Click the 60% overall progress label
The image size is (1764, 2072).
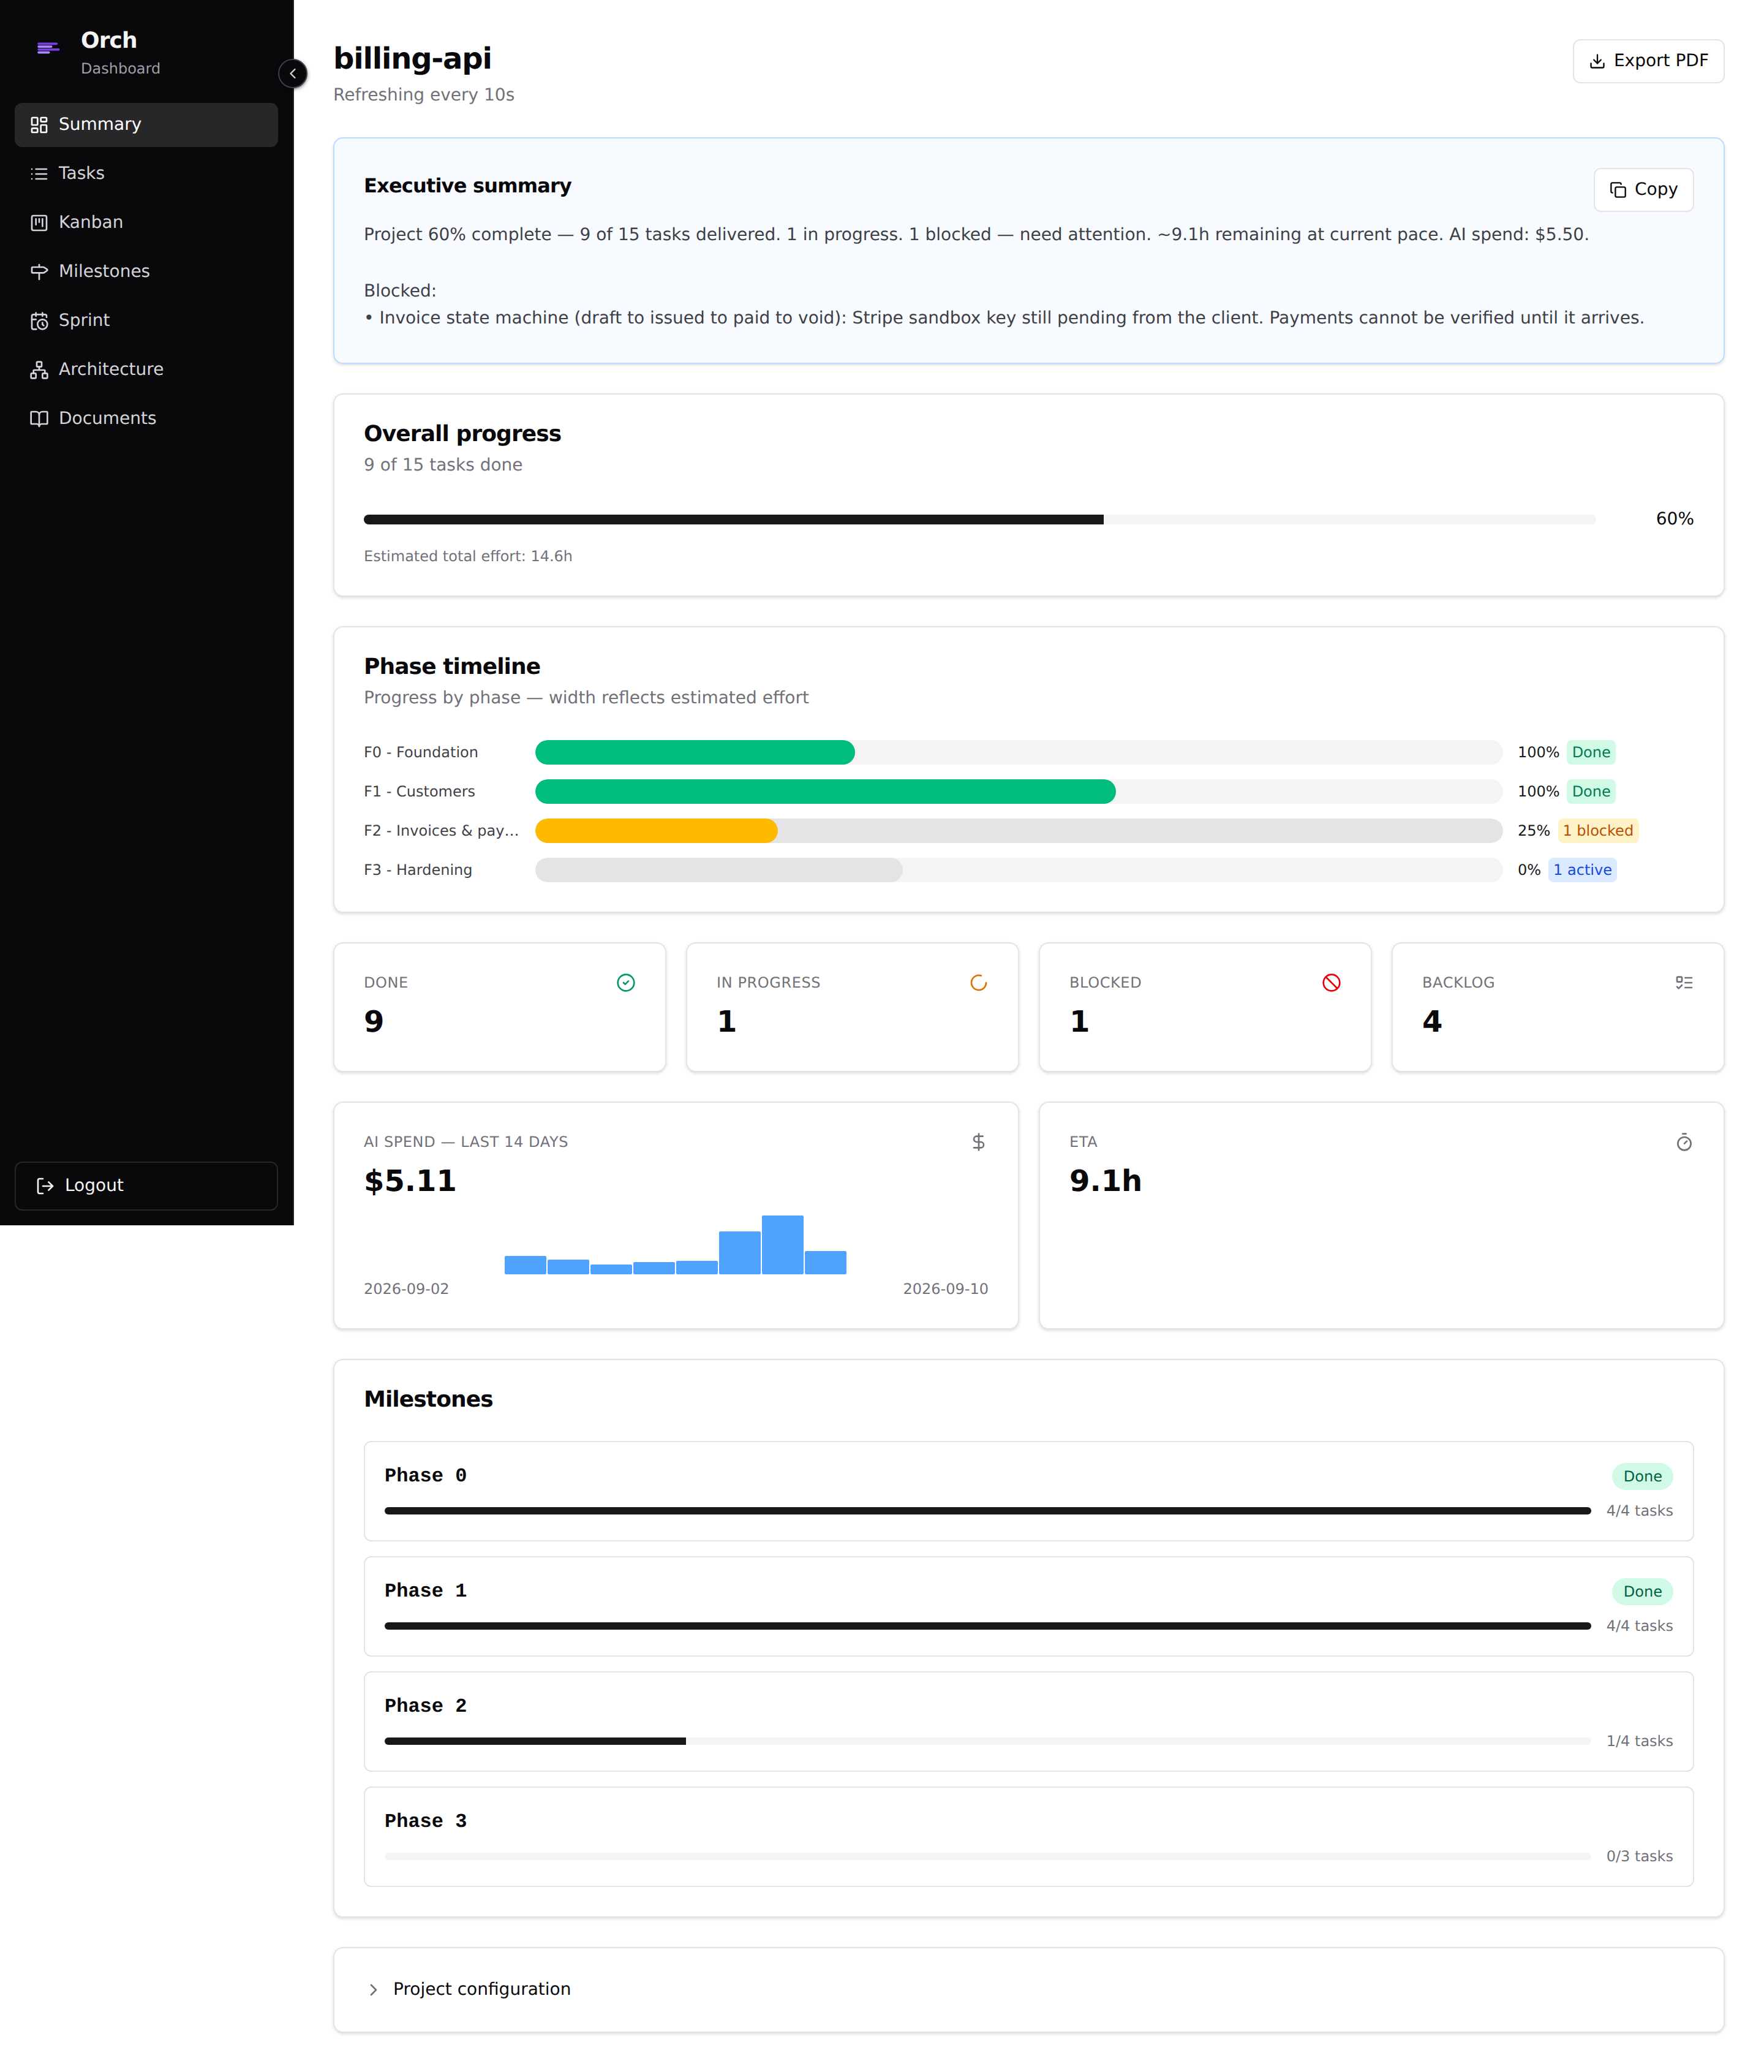(x=1674, y=519)
